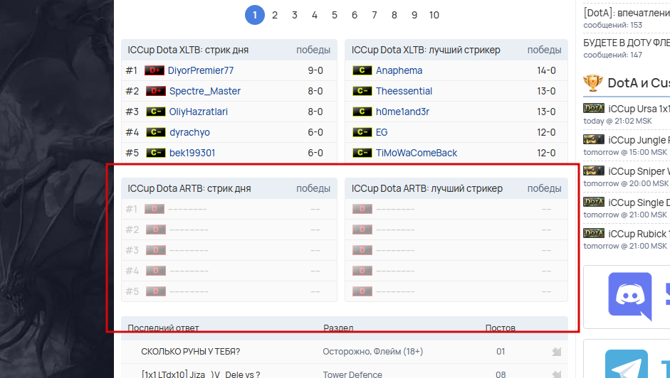
Task: Click the C- rank badge beside TiMoWaComeBack
Action: (x=362, y=153)
